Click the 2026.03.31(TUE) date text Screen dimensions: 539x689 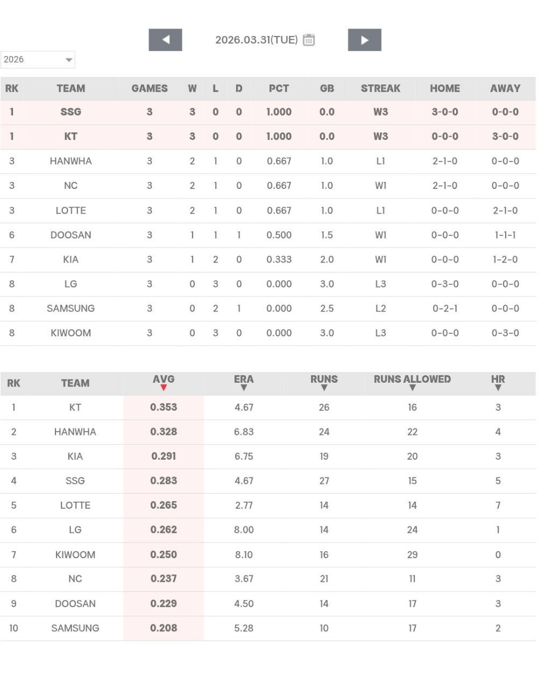click(257, 40)
